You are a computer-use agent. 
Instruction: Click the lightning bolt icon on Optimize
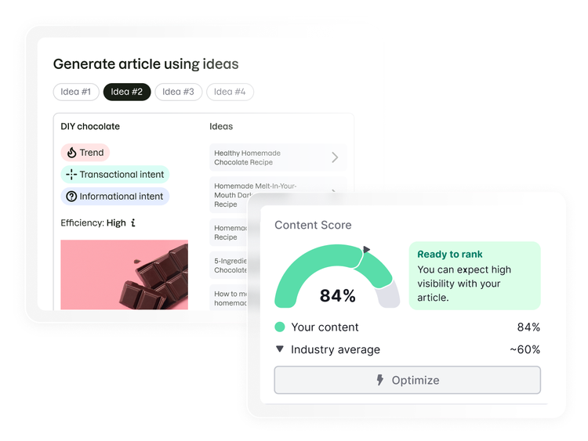pyautogui.click(x=380, y=380)
